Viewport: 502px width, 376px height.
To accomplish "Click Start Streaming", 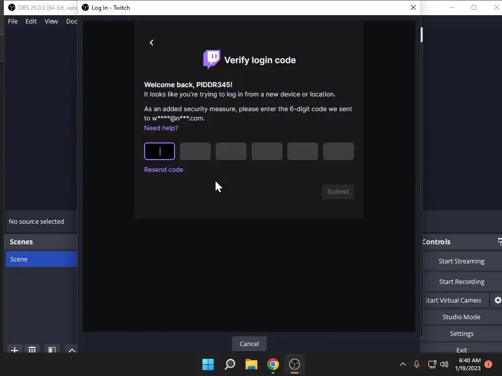I will pyautogui.click(x=461, y=261).
